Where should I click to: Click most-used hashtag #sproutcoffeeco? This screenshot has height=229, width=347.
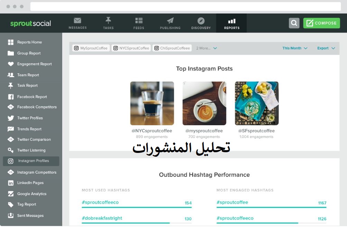(100, 202)
